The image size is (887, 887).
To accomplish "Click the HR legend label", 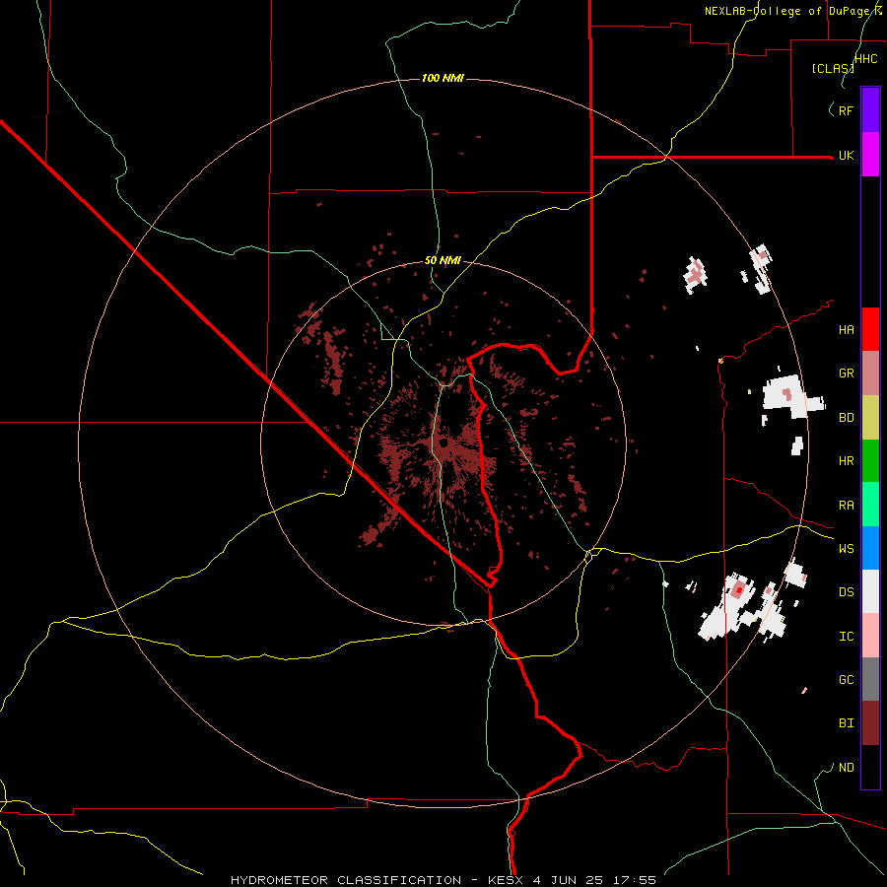I will (846, 461).
